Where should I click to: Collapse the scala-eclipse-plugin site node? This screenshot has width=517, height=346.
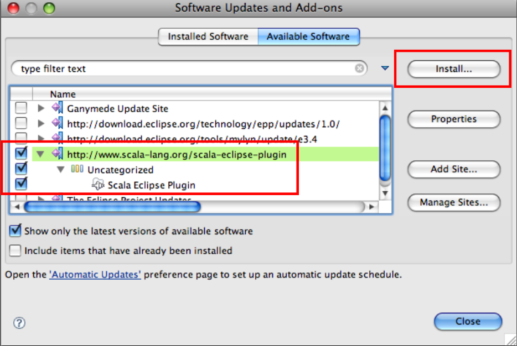(40, 154)
